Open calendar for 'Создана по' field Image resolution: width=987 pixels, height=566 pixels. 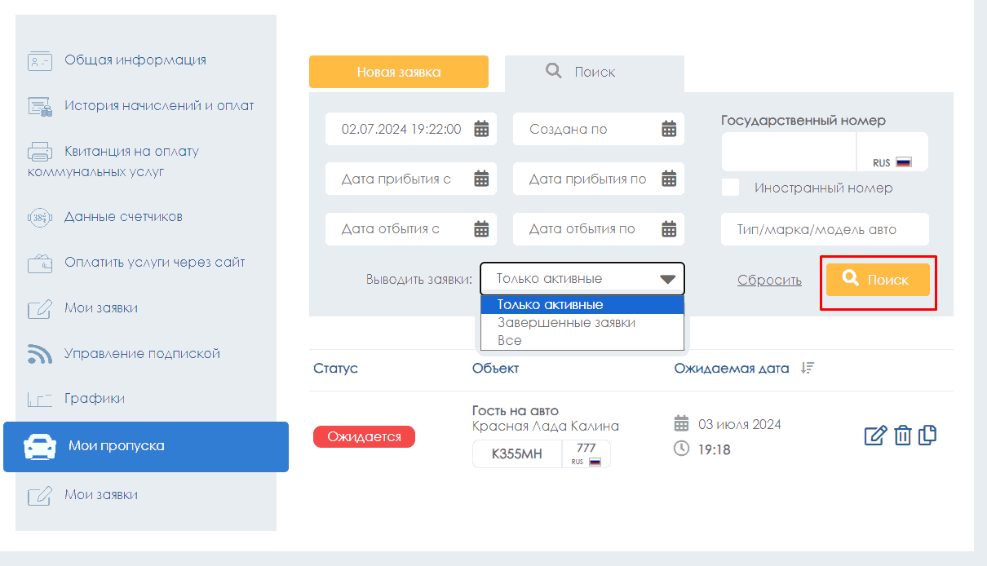coord(669,129)
